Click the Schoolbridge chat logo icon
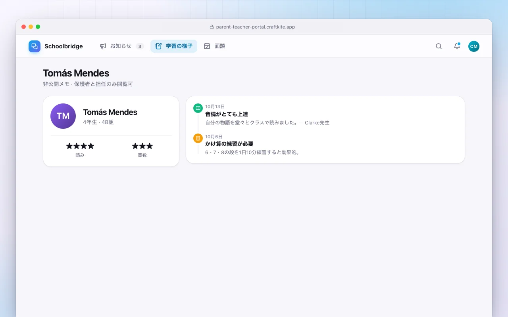The width and height of the screenshot is (508, 317). click(x=35, y=46)
